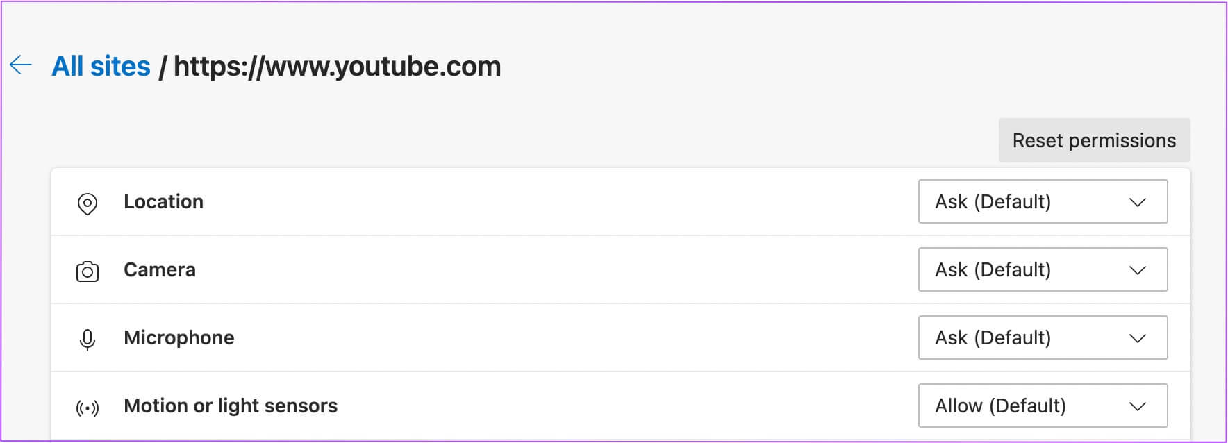Open the Location Ask (Default) dropdown
Screen dimensions: 1228x443
1042,202
